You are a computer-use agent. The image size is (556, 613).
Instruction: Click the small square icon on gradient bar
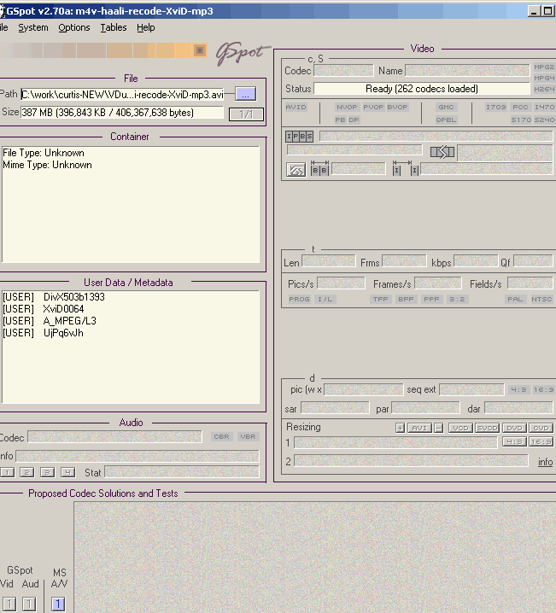pos(200,50)
